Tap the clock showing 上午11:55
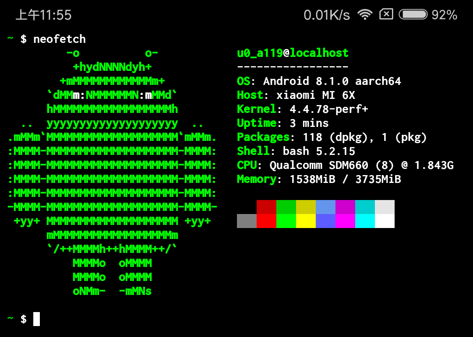Viewport: 473px width, 337px height. (x=43, y=15)
